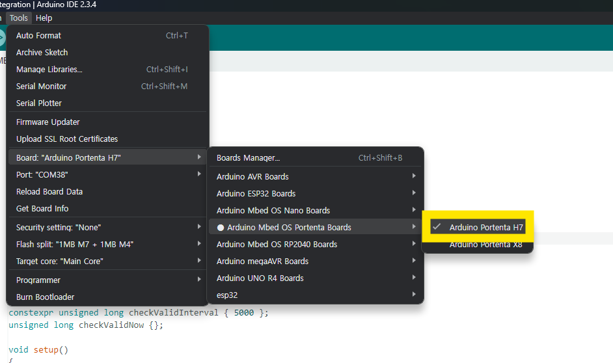
Task: Expand Arduino UNO R4 Boards
Action: (x=315, y=278)
